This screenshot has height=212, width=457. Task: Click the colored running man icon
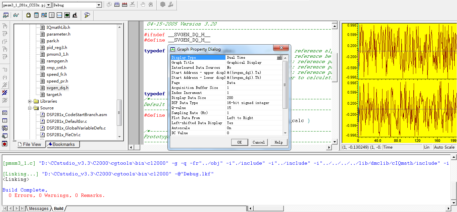5,93
